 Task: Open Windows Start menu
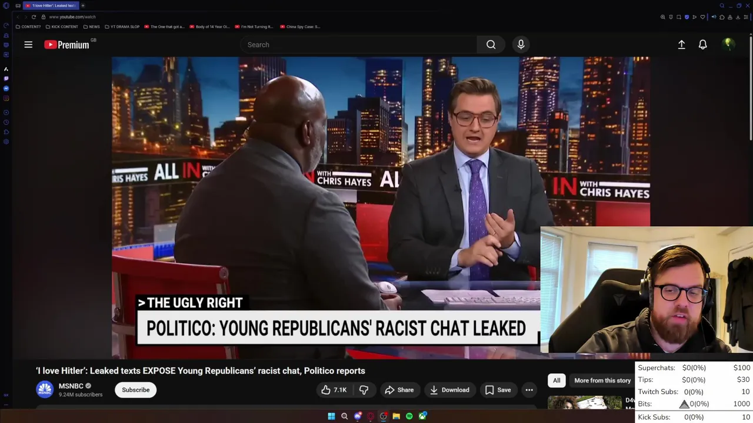click(x=331, y=416)
